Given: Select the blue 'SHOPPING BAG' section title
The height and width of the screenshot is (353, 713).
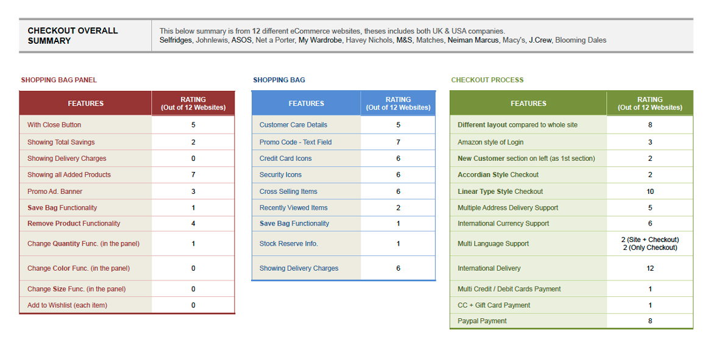Looking at the screenshot, I should (278, 80).
